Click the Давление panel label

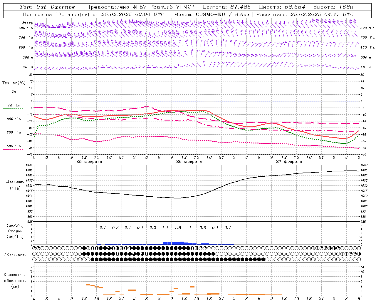pos(15,182)
